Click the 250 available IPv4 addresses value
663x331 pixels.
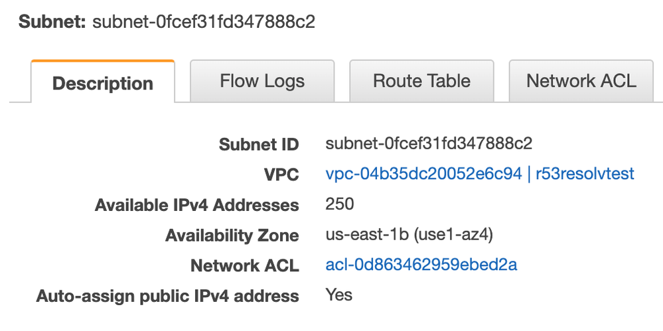coord(340,204)
